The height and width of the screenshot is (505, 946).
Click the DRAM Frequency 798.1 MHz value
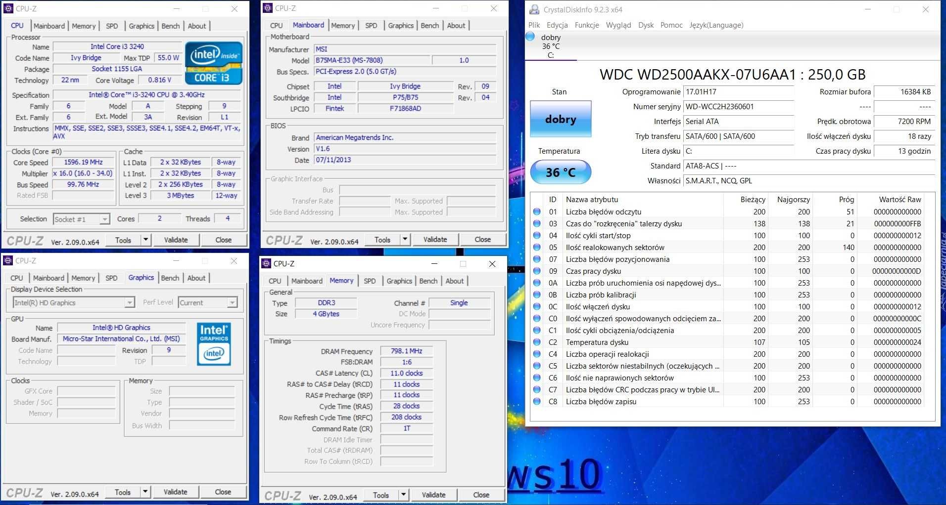(x=407, y=351)
